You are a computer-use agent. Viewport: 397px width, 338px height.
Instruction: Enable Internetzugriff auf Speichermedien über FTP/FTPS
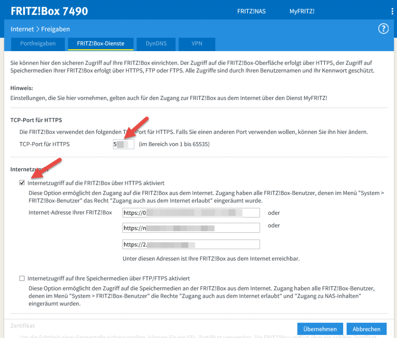[22, 278]
